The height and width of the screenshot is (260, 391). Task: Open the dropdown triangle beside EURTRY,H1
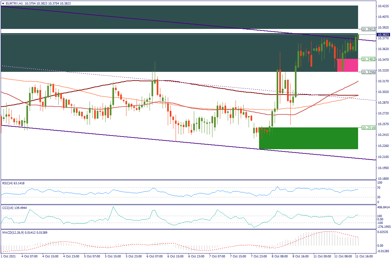(3, 3)
